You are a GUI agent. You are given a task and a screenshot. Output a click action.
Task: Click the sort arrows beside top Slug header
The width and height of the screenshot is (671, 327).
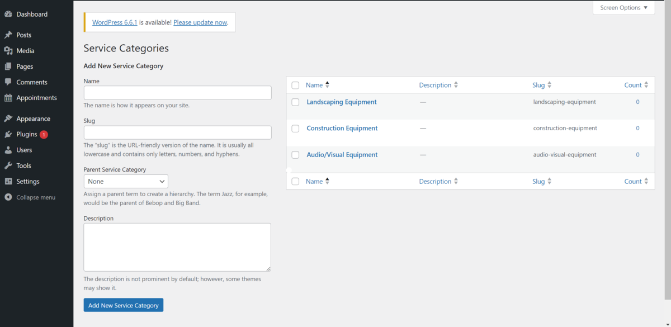(549, 85)
